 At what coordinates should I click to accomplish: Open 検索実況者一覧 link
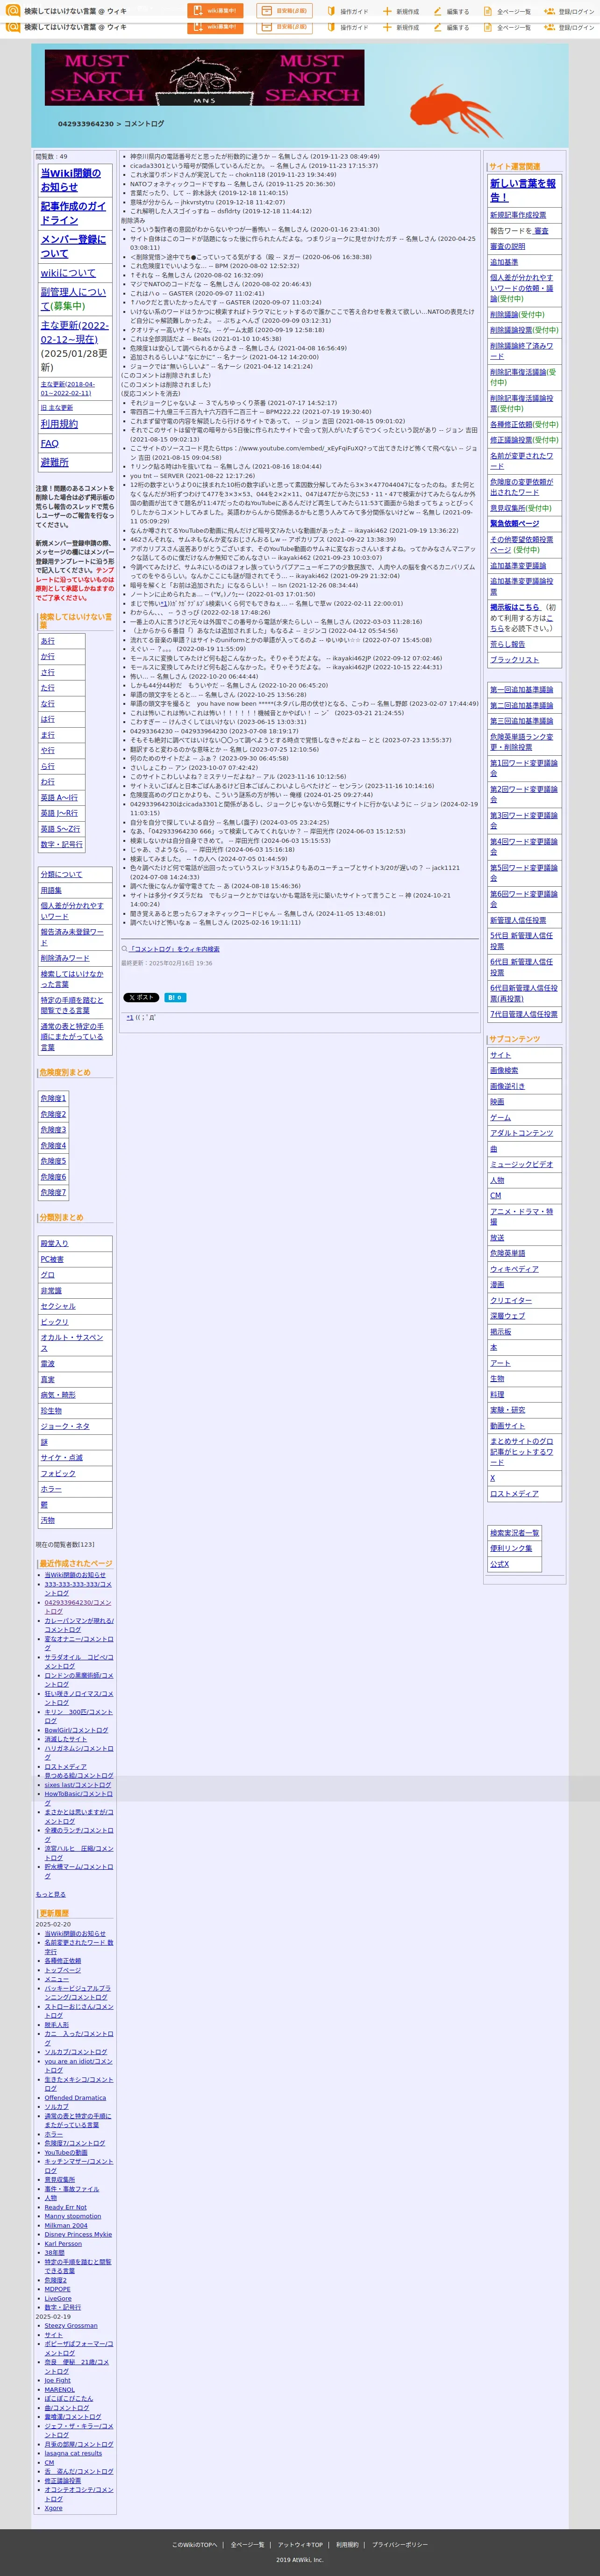click(514, 1533)
